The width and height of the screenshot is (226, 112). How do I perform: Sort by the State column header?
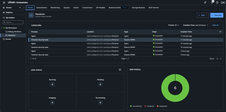(154, 32)
